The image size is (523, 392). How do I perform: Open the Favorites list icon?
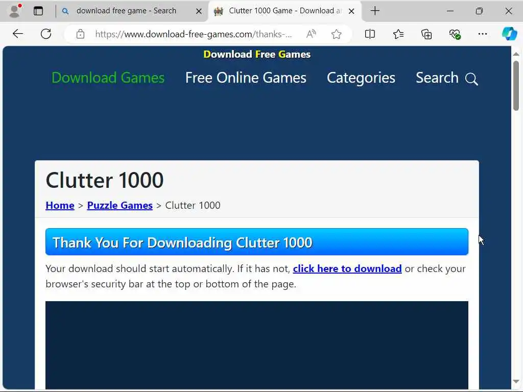point(398,34)
